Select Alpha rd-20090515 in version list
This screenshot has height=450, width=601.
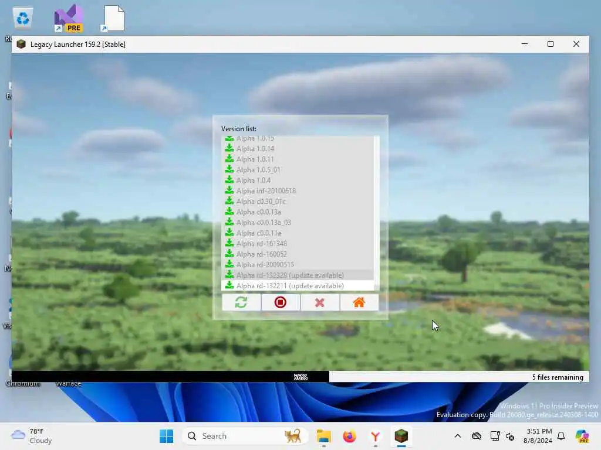click(x=298, y=265)
